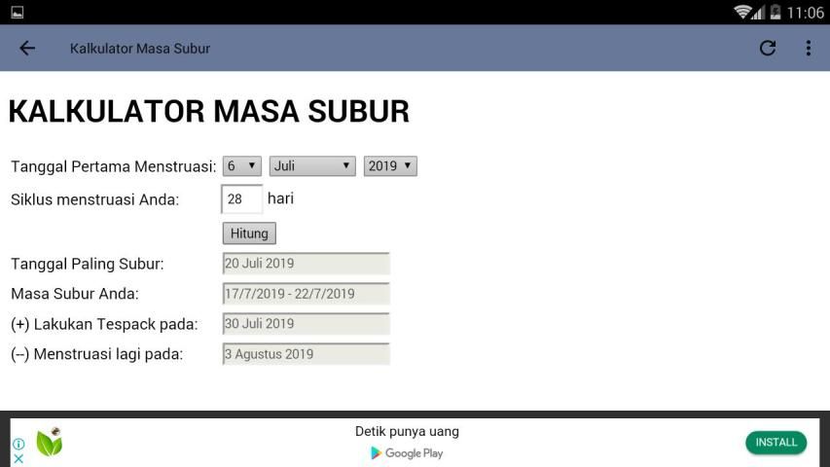
Task: Open the year dropdown showing 2019
Action: click(x=390, y=166)
